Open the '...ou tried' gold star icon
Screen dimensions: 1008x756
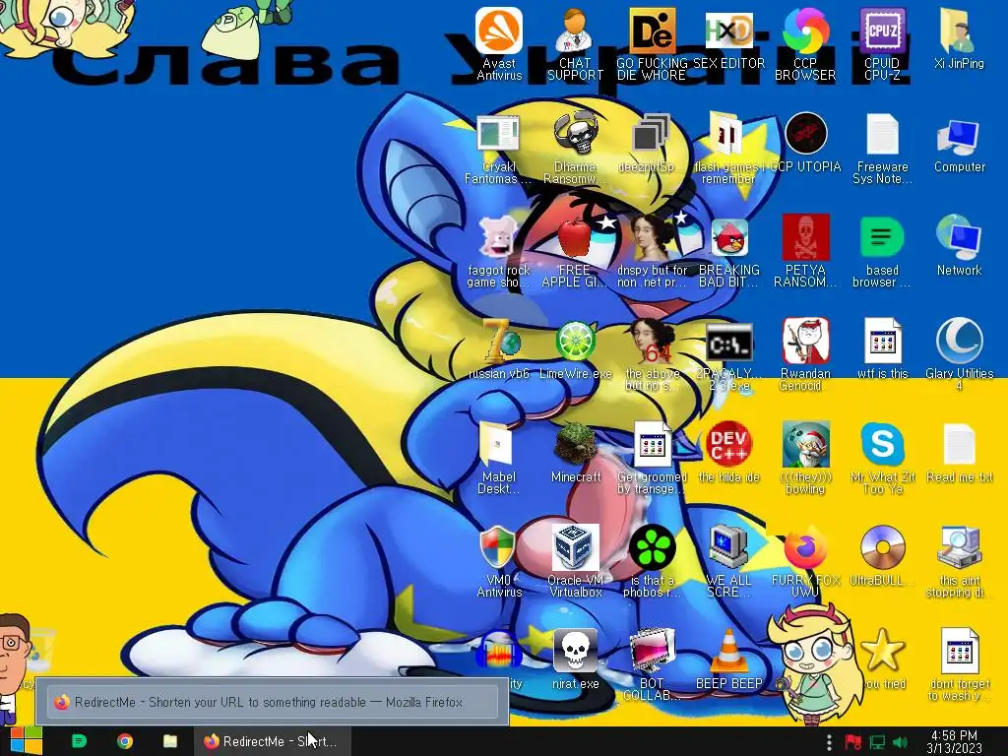tap(882, 652)
